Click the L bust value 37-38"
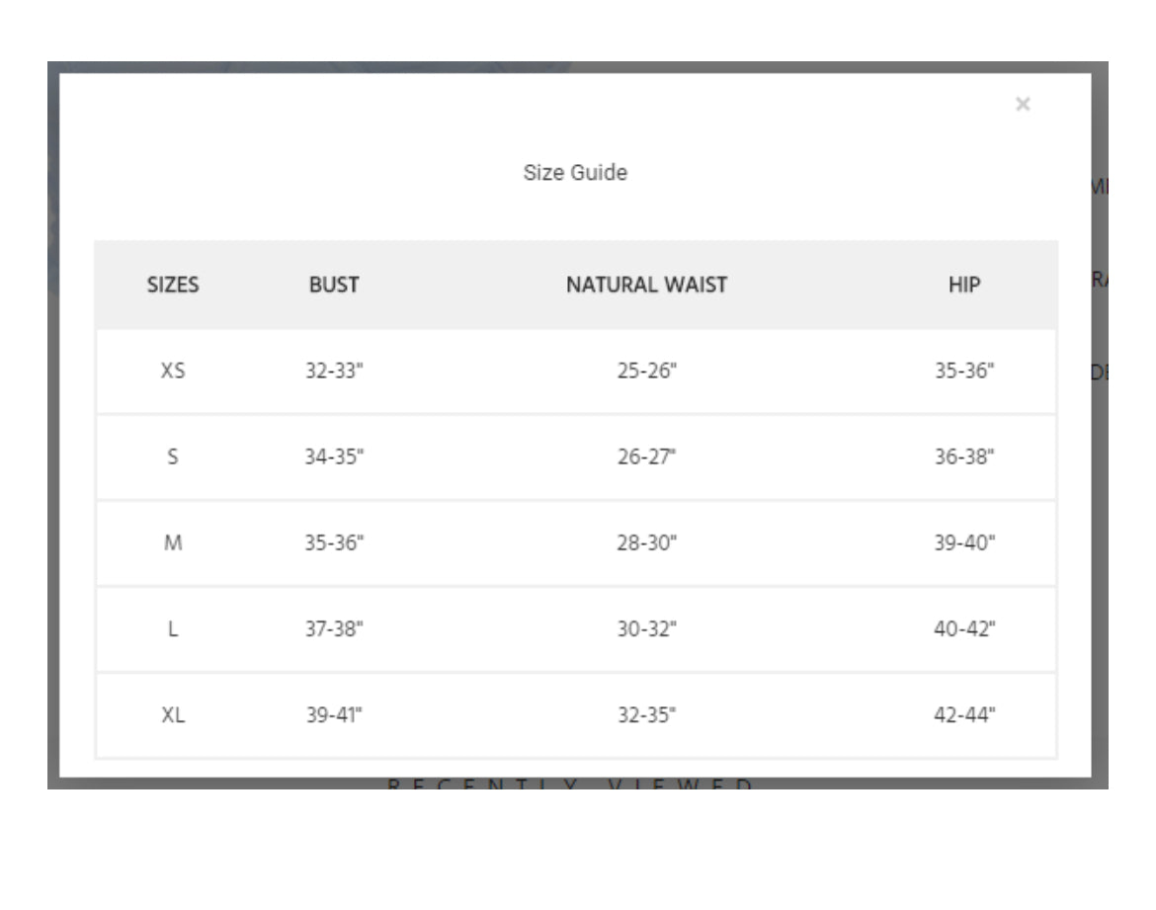Viewport: 1156px width, 910px height. click(x=334, y=629)
